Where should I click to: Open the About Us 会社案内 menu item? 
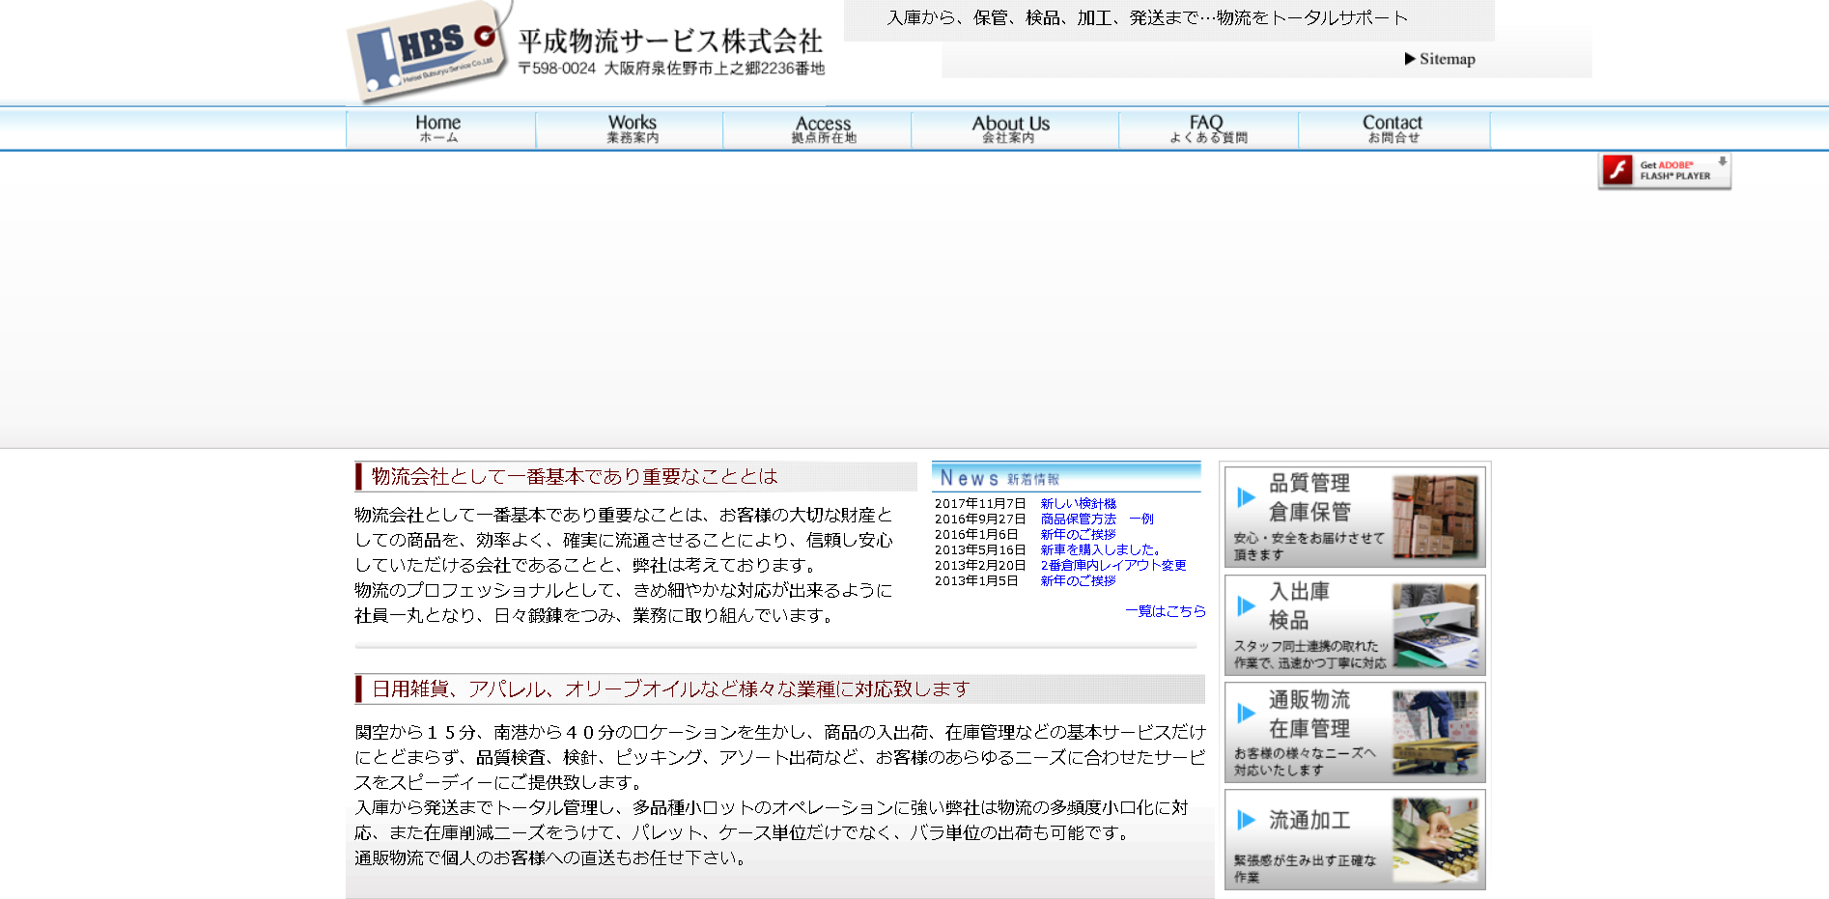(1011, 127)
